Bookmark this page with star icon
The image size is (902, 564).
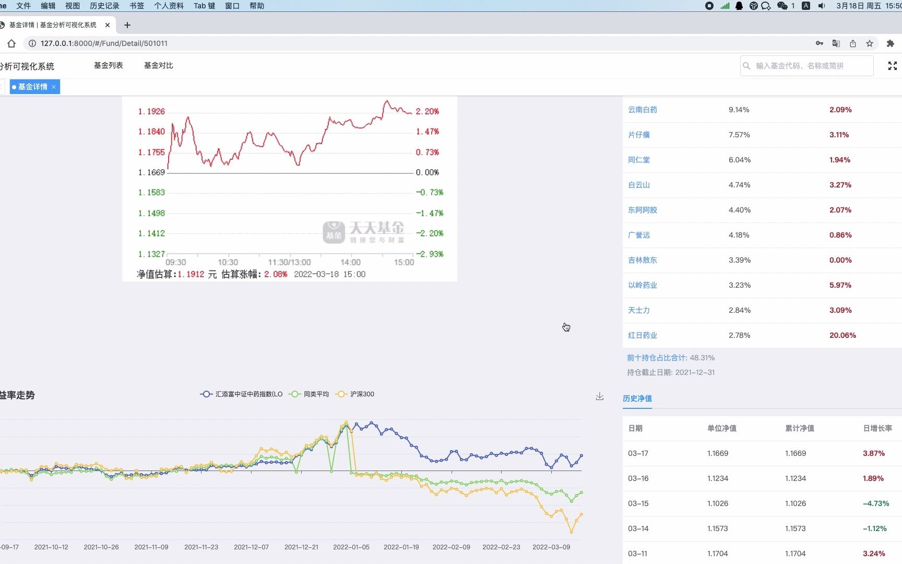(x=870, y=43)
